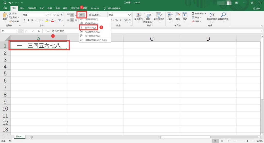264x143 pixels.
Task: Increase font size with larger A
Action: coord(58,15)
